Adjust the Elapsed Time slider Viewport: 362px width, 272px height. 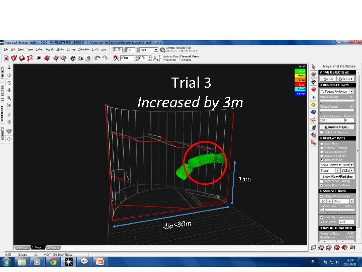point(337,210)
